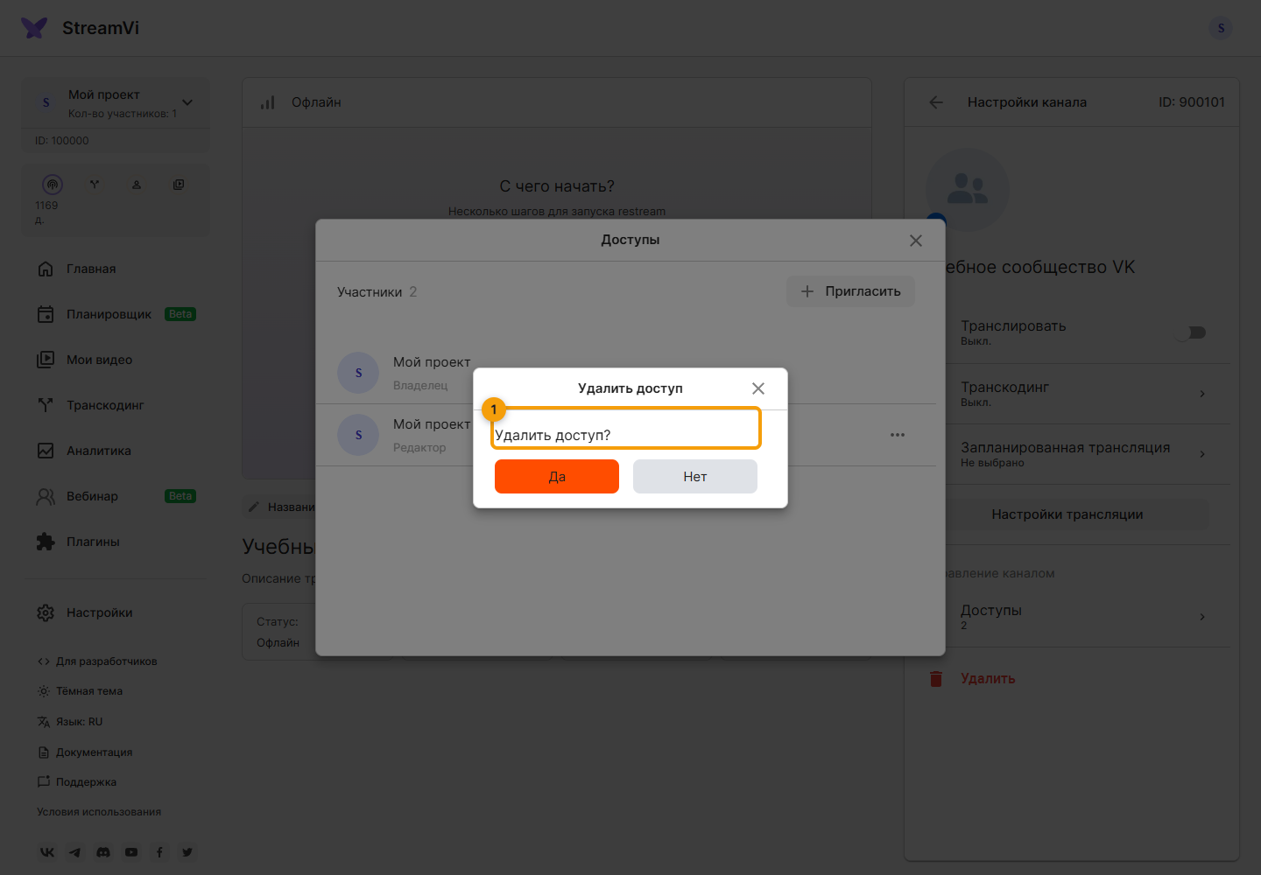Click the back arrow in channel settings
This screenshot has height=875, width=1261.
click(x=936, y=102)
